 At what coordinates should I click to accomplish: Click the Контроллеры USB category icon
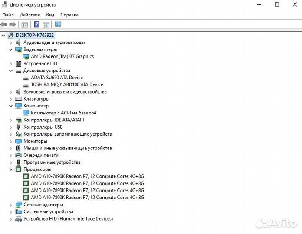[x=18, y=127]
